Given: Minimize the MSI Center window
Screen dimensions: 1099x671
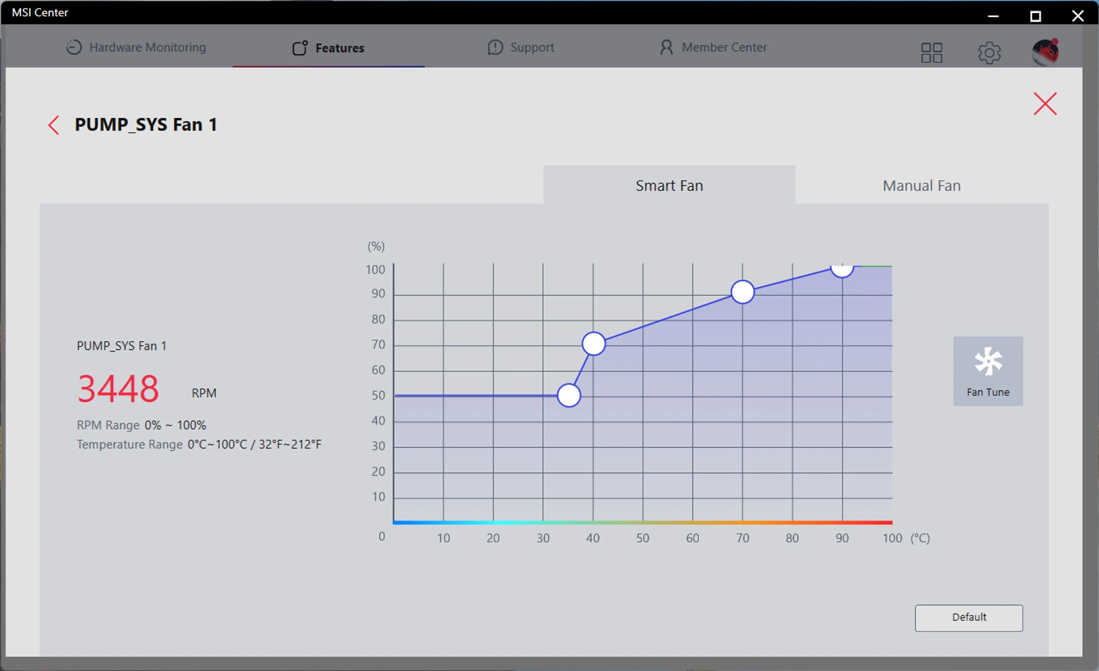Looking at the screenshot, I should tap(993, 15).
